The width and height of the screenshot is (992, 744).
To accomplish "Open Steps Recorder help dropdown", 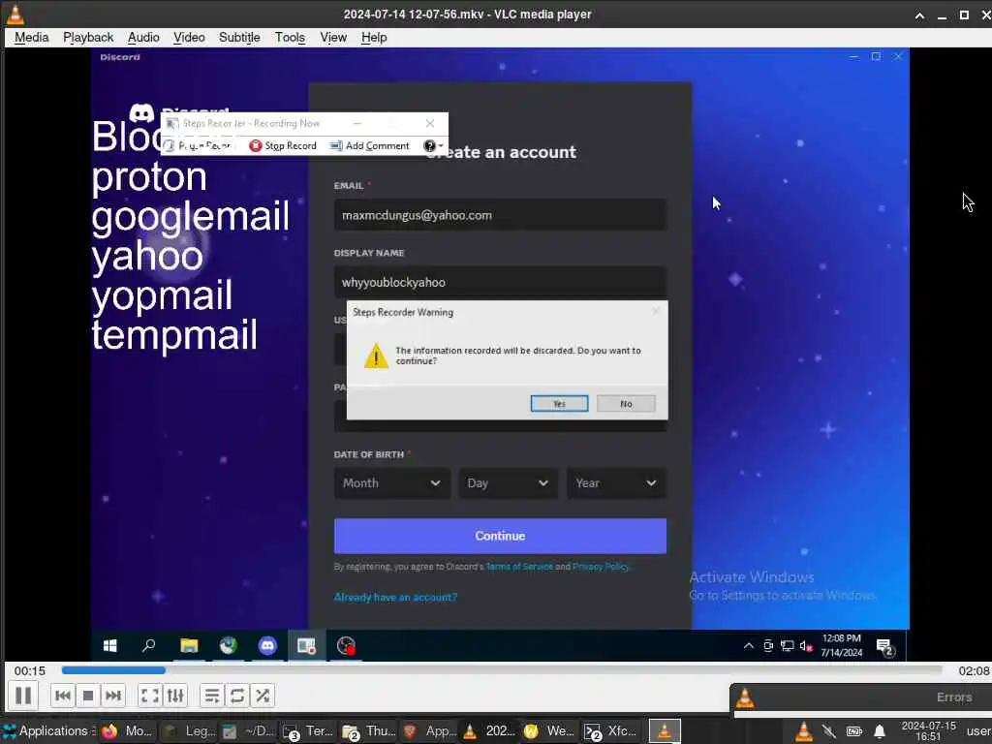I will (433, 146).
